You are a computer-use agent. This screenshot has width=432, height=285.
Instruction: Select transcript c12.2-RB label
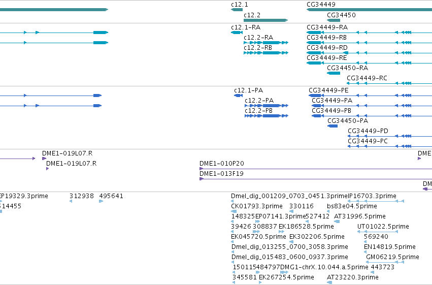pos(258,48)
